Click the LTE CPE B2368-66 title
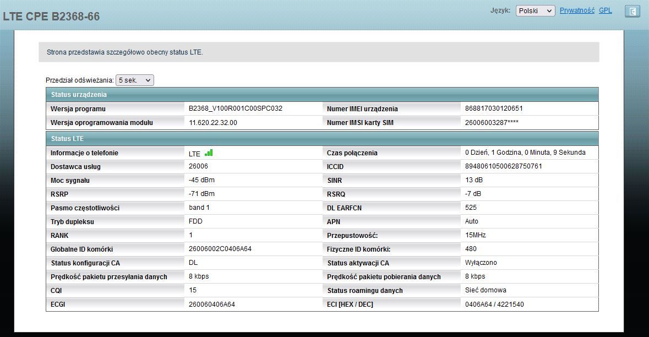 point(51,17)
